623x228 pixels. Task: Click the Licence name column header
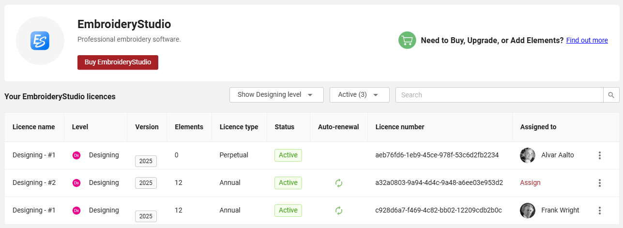click(34, 127)
